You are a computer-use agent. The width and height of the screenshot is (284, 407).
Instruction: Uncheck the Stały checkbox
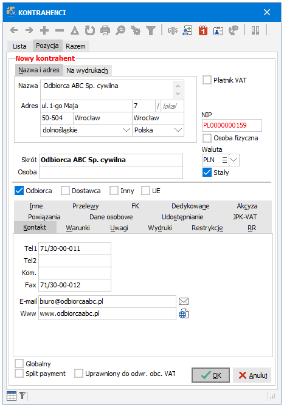click(x=207, y=173)
